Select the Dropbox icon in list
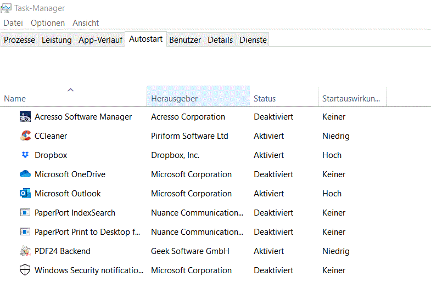 pos(25,155)
